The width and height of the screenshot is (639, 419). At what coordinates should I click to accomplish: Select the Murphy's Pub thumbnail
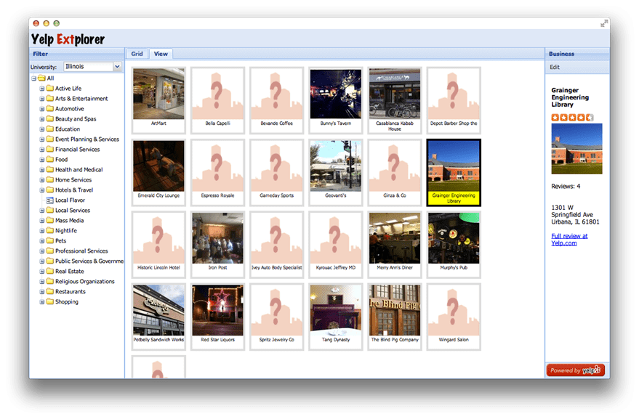pos(454,244)
